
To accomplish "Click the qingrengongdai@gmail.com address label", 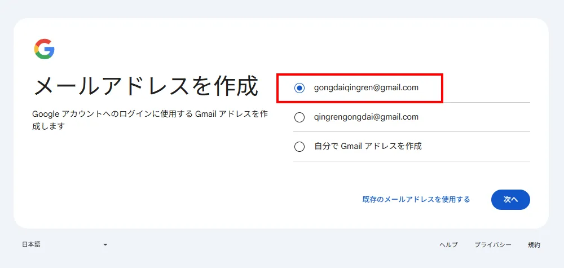I will tap(366, 117).
